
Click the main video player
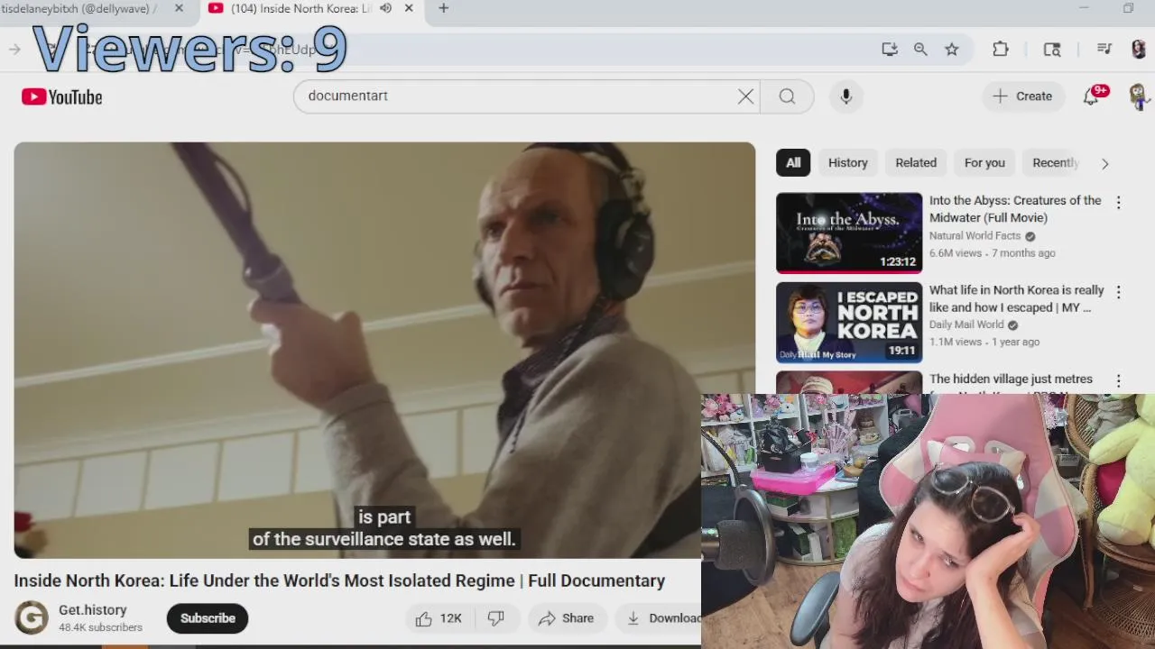pyautogui.click(x=384, y=350)
